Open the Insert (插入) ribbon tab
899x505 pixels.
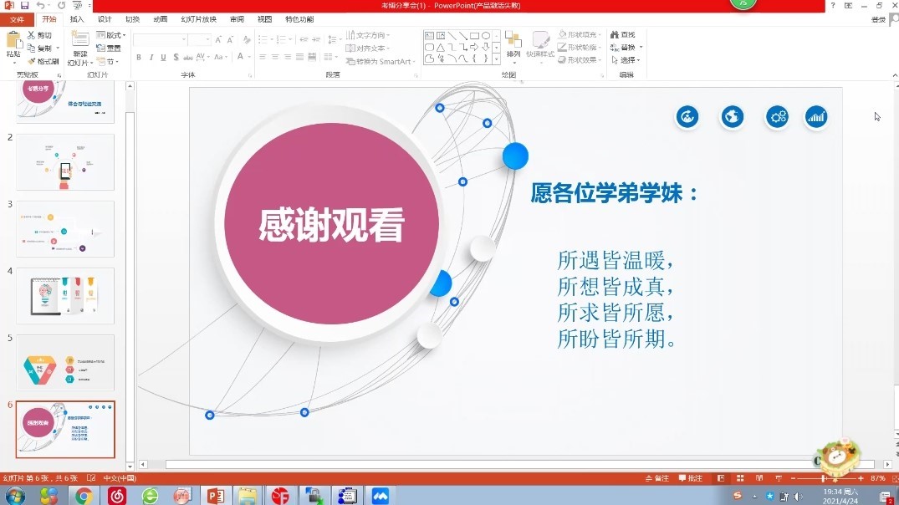77,18
